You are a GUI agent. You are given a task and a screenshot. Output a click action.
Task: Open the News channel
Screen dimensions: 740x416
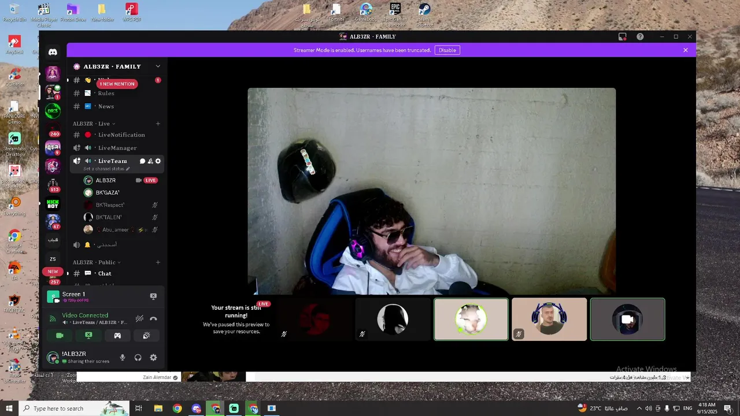pos(117,106)
